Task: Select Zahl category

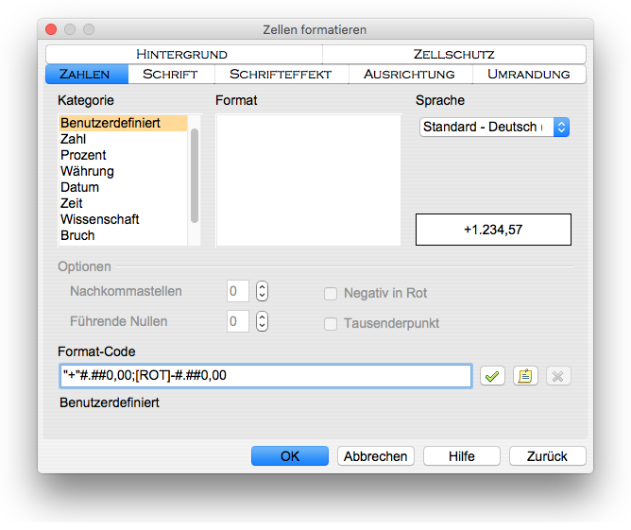Action: [123, 139]
